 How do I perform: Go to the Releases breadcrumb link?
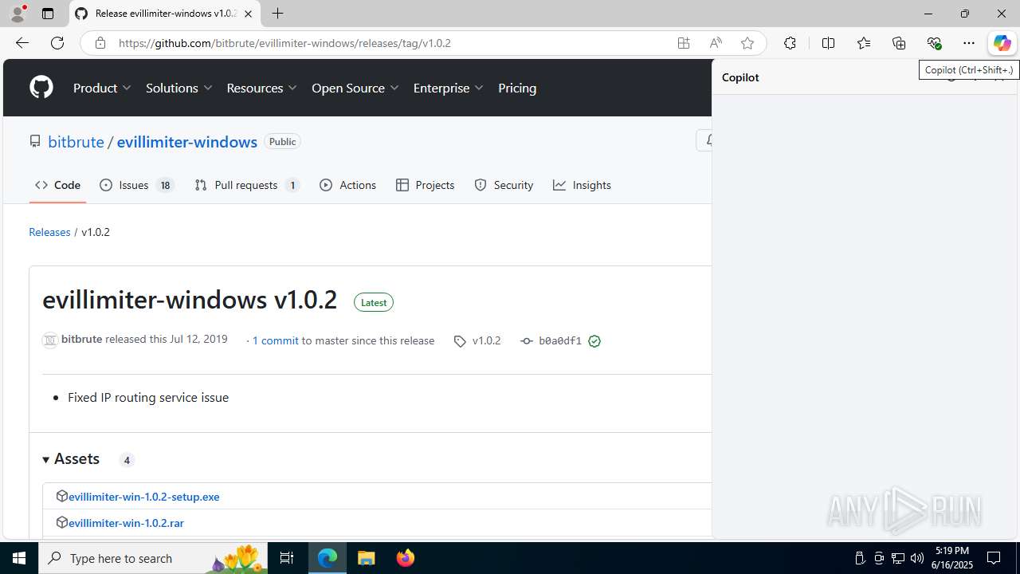pos(49,232)
